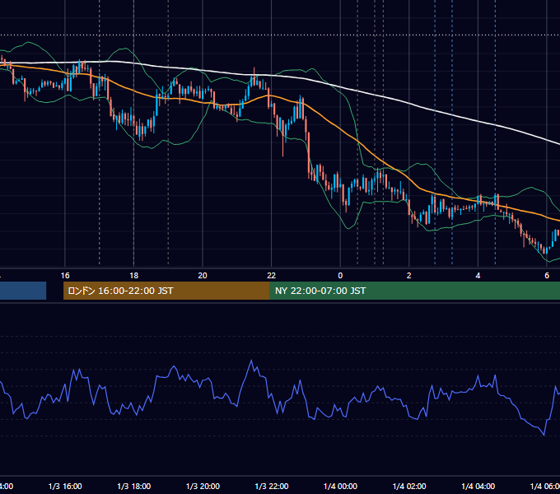This screenshot has height=494, width=560.
Task: Click the blue session bar left of London
Action: [23, 291]
